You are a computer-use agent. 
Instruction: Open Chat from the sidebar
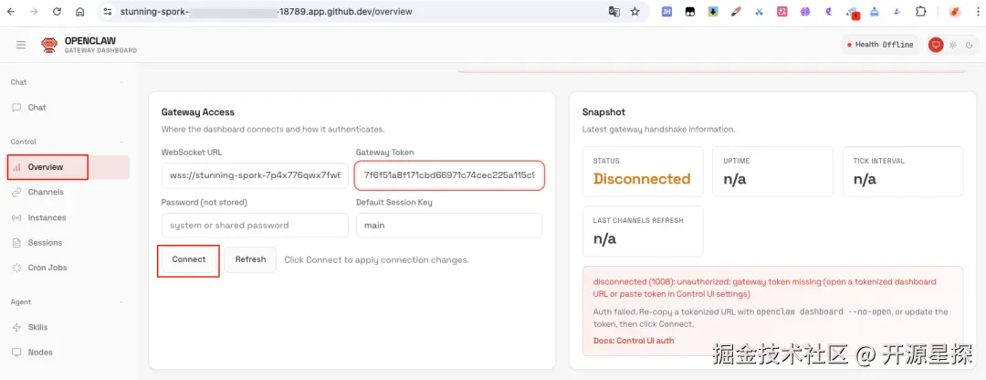coord(37,108)
